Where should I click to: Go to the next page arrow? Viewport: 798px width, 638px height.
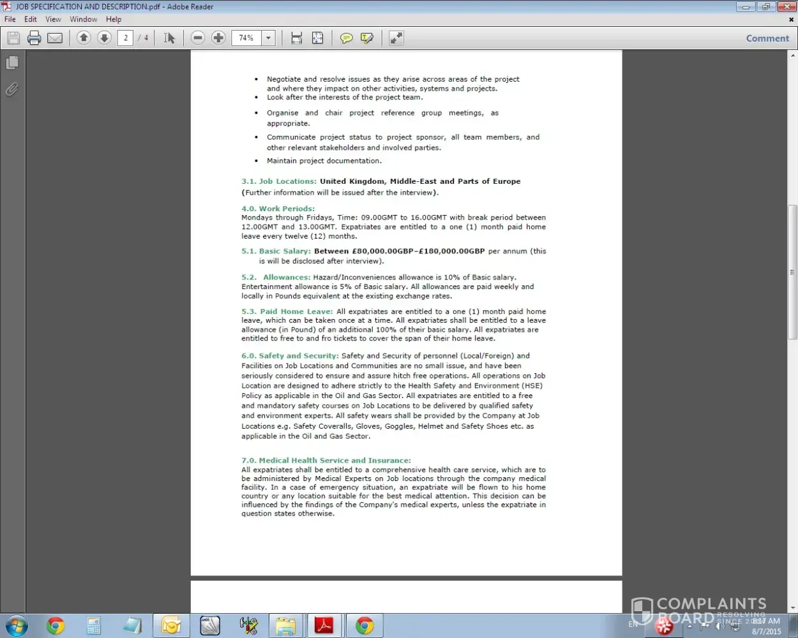point(105,38)
